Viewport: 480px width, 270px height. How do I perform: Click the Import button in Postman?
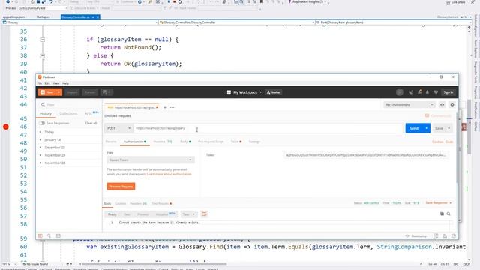(x=72, y=92)
